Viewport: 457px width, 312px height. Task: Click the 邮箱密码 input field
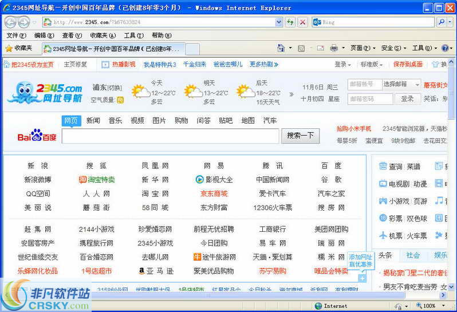pos(370,99)
